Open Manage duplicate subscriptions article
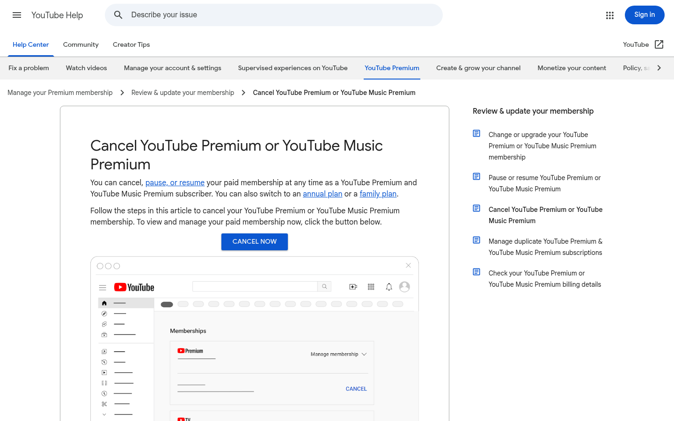Viewport: 674px width, 421px height. (545, 247)
